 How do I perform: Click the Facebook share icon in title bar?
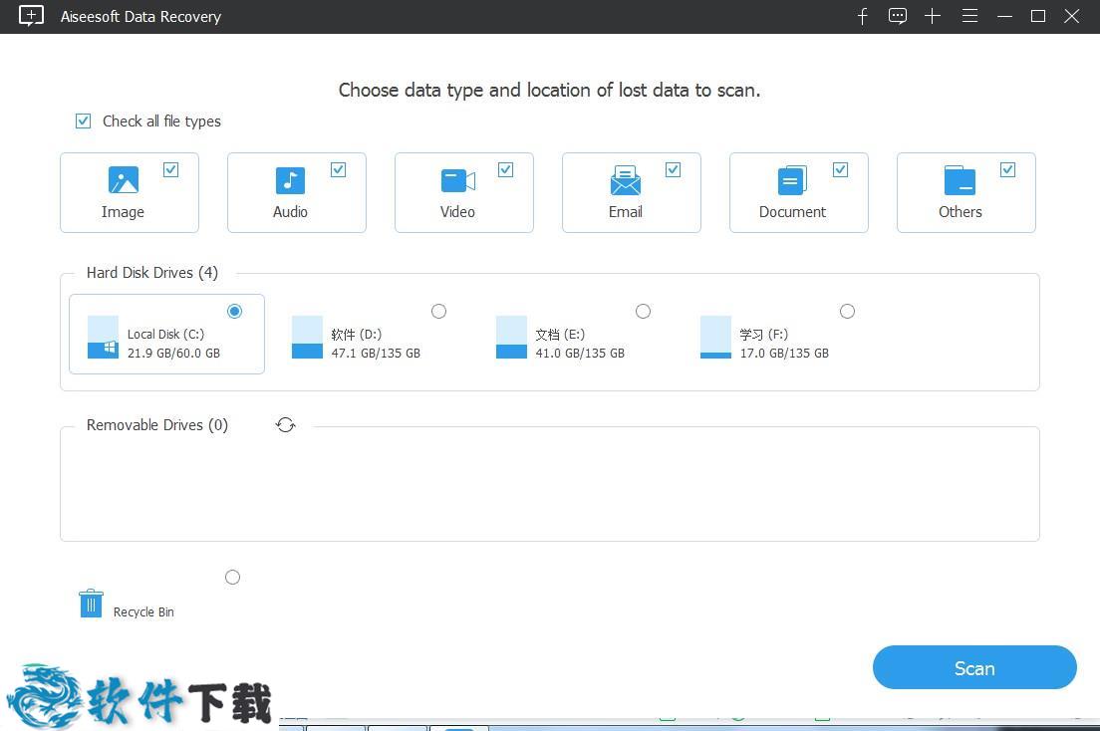point(862,16)
